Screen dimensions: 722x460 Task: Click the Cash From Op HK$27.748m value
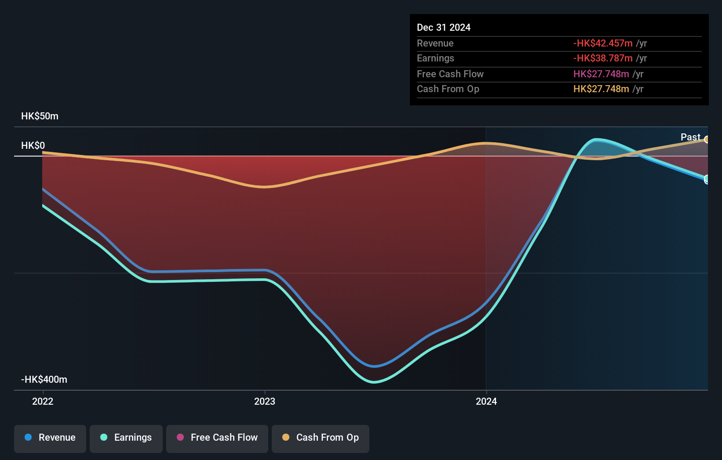coord(601,89)
